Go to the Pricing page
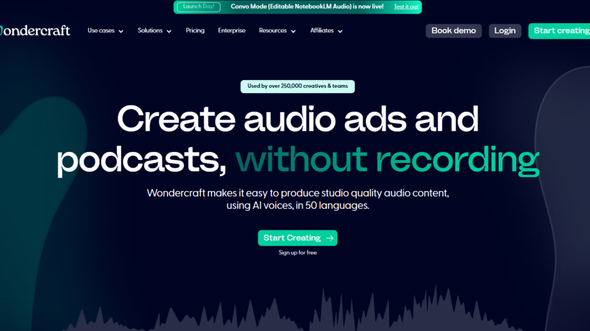The height and width of the screenshot is (331, 590). [x=195, y=30]
